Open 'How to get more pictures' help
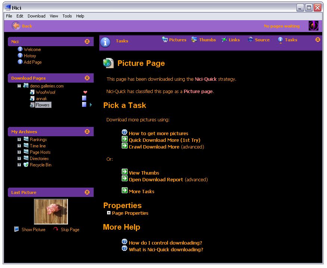Viewport: 327px width, 268px height. (159, 133)
